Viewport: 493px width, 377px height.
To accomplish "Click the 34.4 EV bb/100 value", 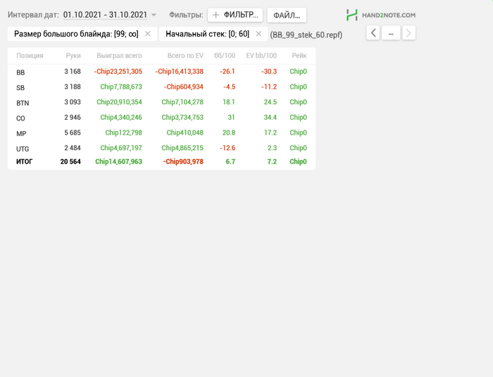I will (270, 118).
